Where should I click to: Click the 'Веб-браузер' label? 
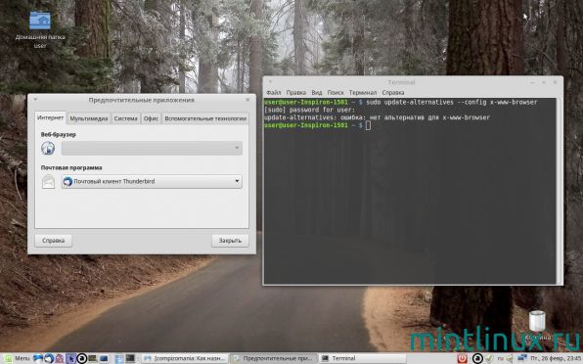(59, 135)
